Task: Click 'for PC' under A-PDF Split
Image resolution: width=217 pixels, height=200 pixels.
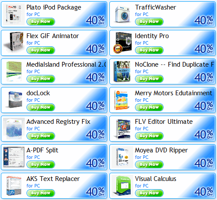Action: [x=33, y=157]
